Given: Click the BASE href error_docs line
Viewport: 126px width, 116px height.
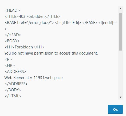Looking at the screenshot, I should pos(60,23).
